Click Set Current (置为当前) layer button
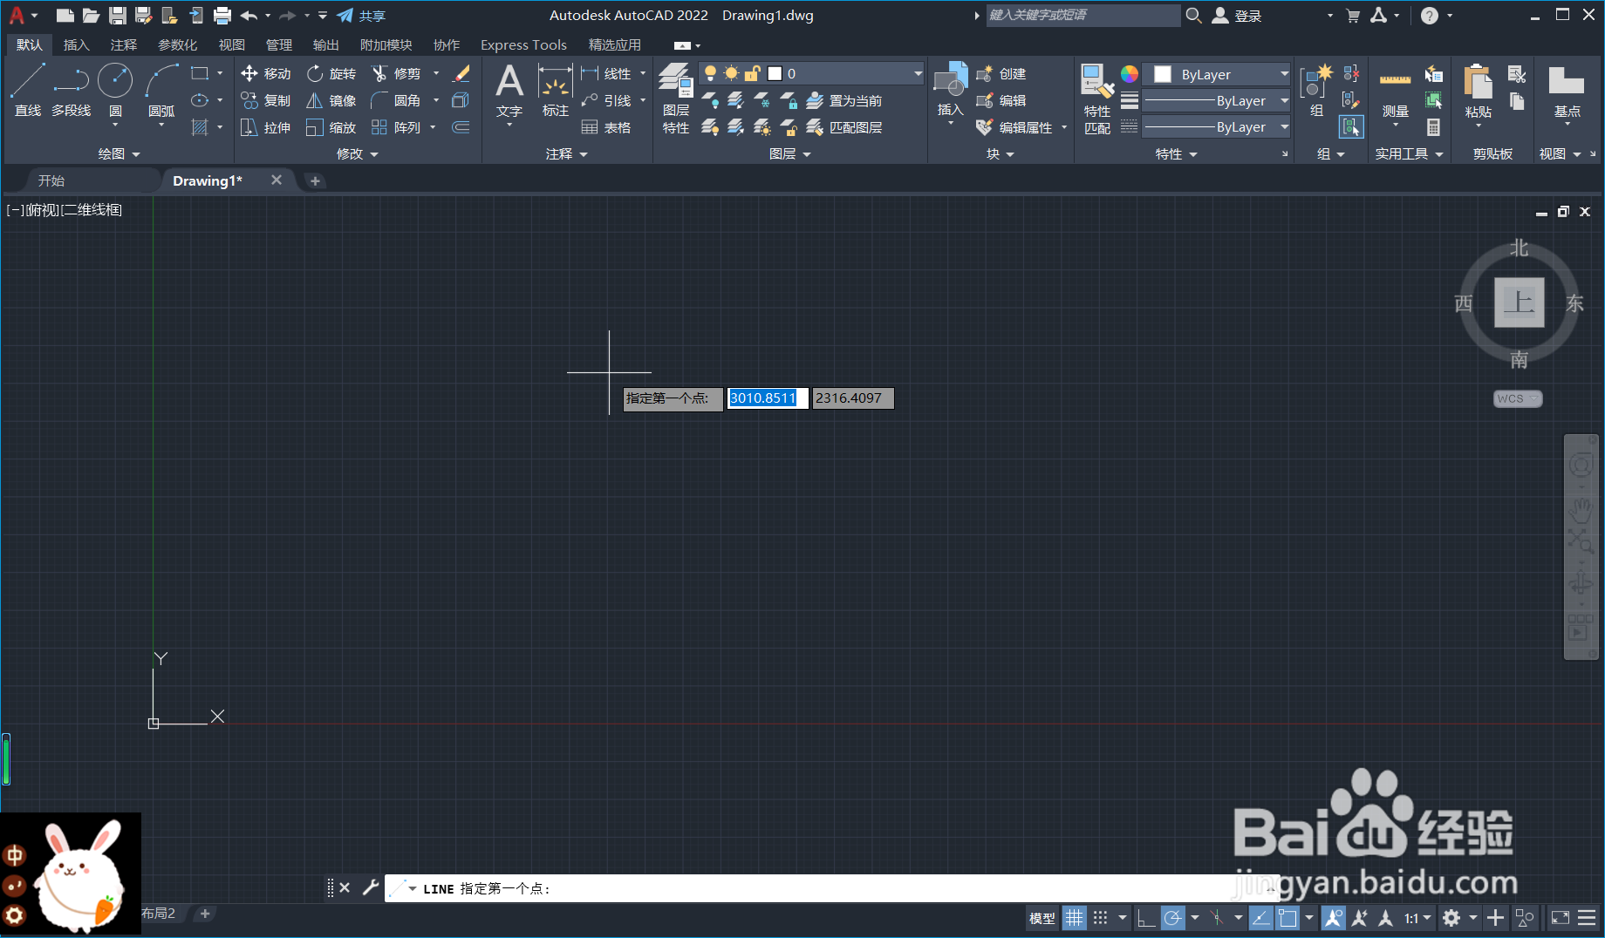The image size is (1605, 938). [x=844, y=101]
